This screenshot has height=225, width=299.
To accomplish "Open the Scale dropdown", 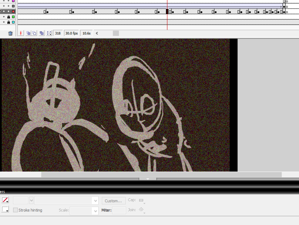I will [84, 210].
